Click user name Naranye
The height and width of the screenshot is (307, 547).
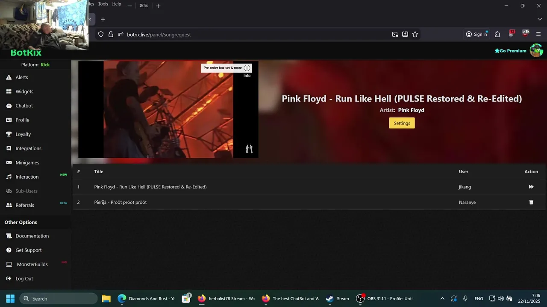(467, 202)
